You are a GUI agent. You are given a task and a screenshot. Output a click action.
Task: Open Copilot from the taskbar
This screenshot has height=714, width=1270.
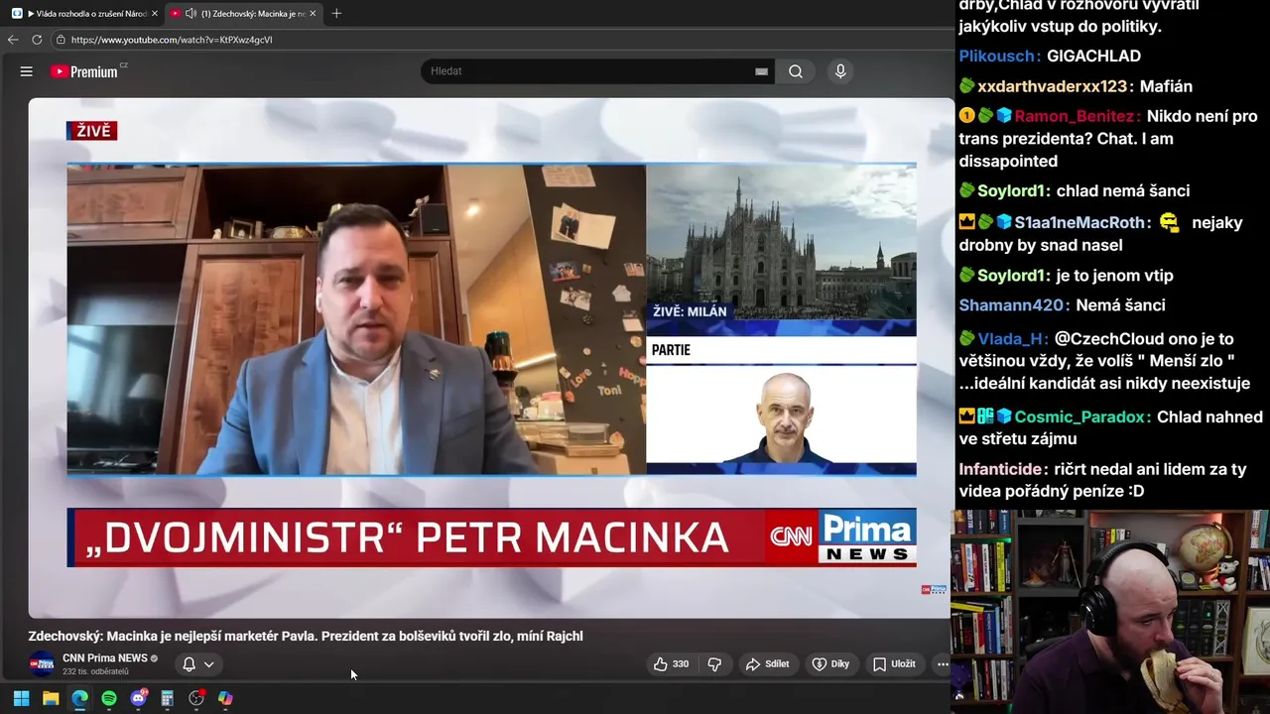(x=225, y=698)
